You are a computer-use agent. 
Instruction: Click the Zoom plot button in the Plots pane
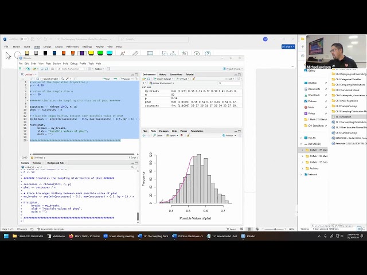158,135
